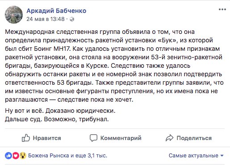The image size is (230, 165).
Task: Click the speech bubble icon beside Комментарий
Action: (x=93, y=138)
